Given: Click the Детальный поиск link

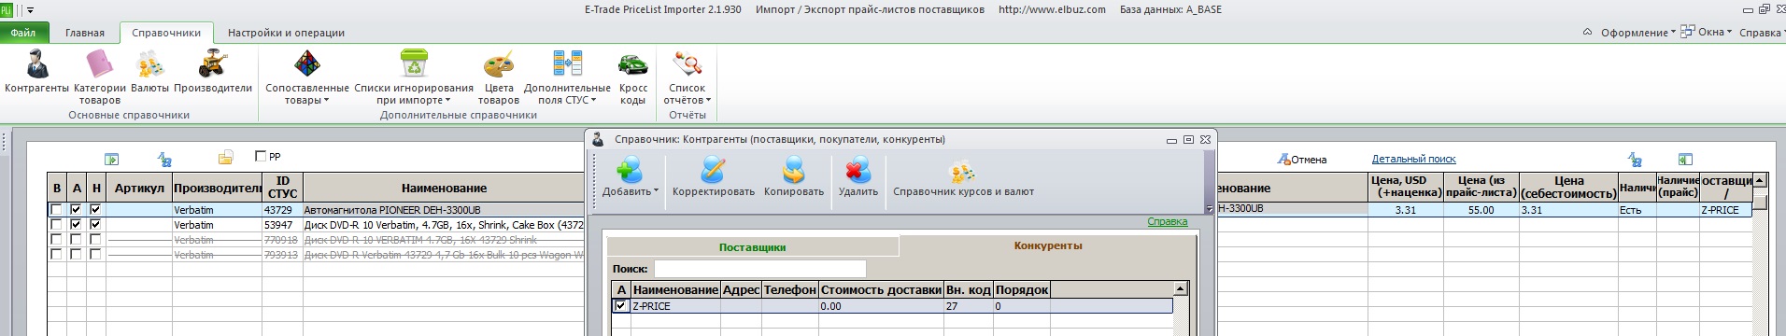Looking at the screenshot, I should pos(1413,160).
